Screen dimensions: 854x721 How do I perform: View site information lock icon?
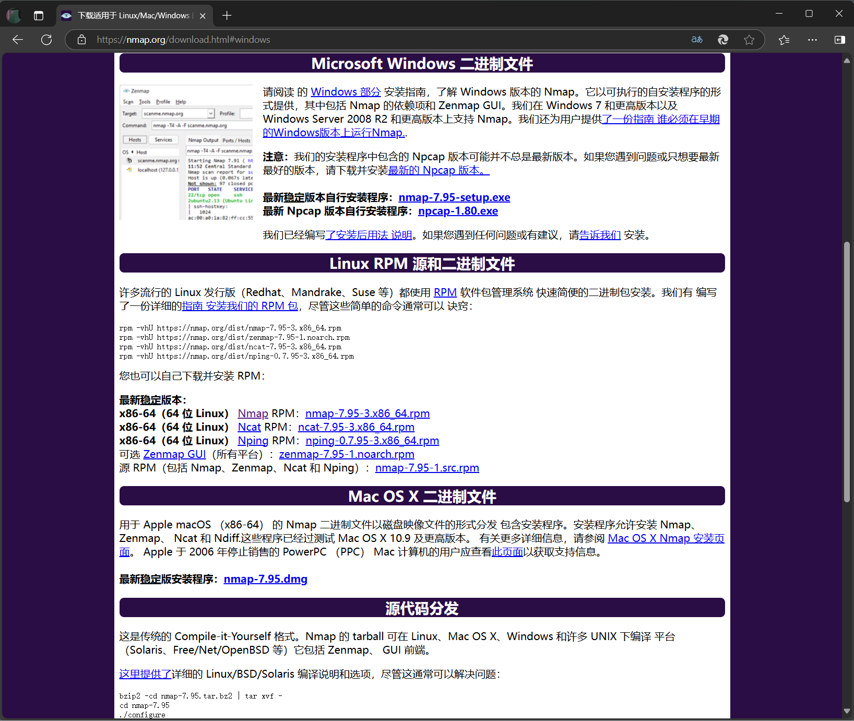point(81,40)
